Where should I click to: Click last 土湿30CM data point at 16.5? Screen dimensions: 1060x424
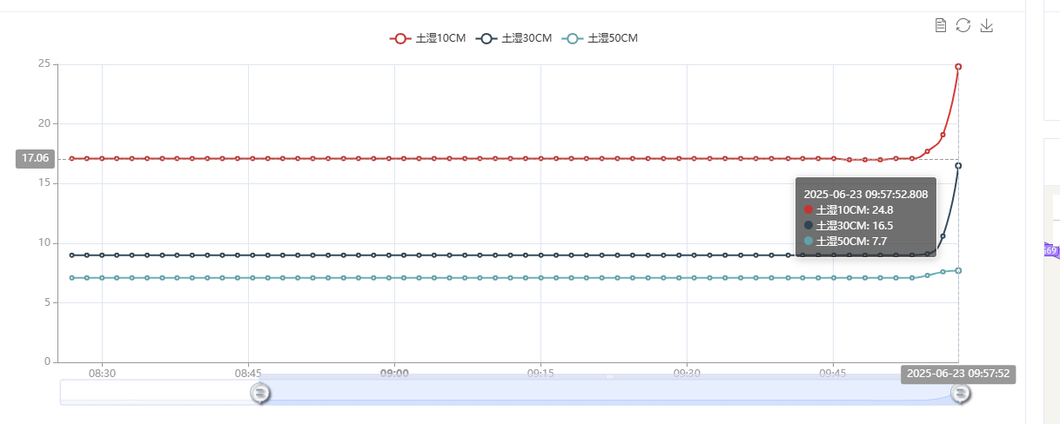coord(958,165)
